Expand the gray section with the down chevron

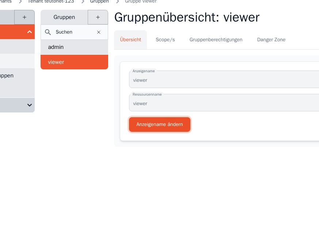point(30,105)
